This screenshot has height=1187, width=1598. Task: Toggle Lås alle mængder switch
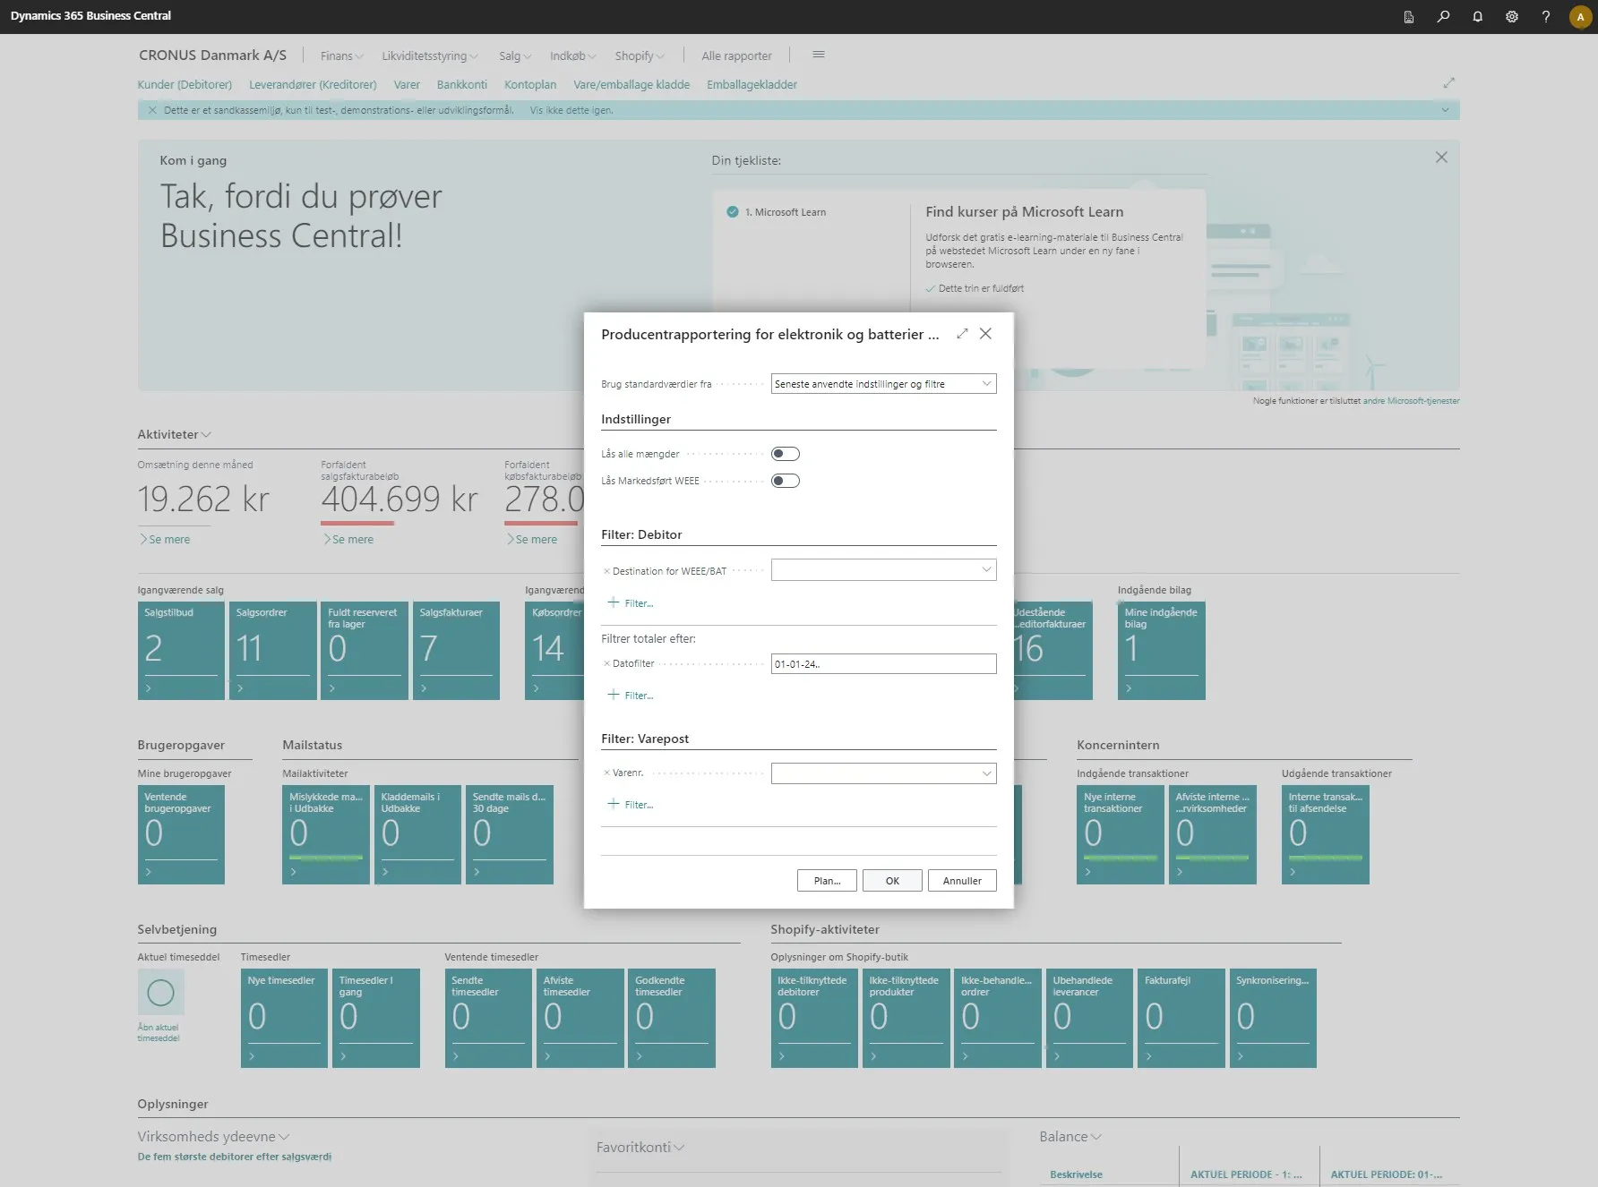786,454
